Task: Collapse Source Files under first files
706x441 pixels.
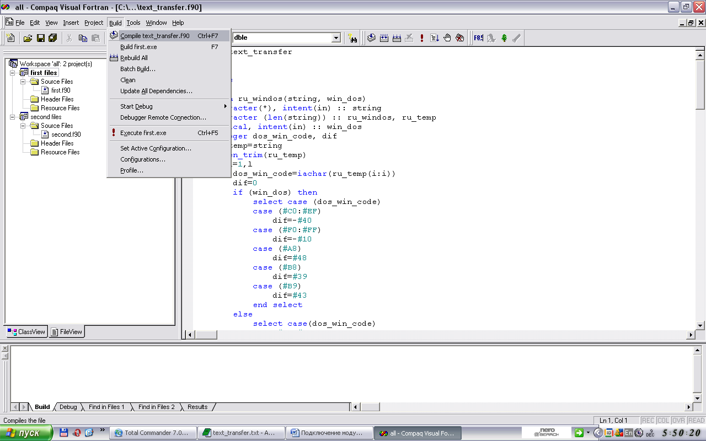Action: click(x=24, y=82)
